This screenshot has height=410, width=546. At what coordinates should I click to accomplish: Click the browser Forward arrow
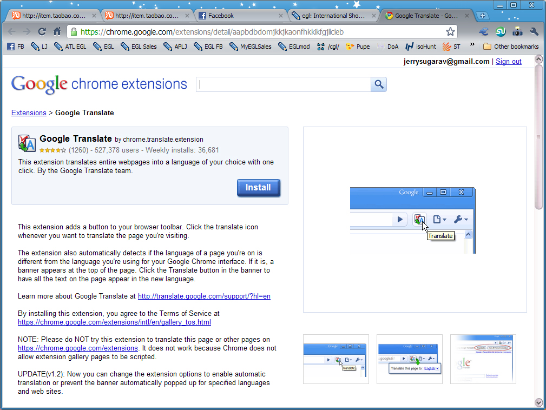pyautogui.click(x=27, y=32)
